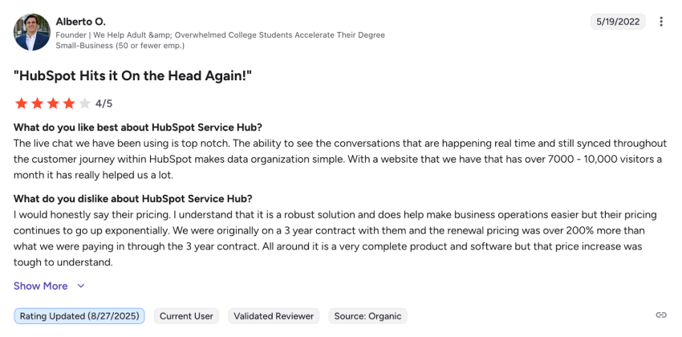Click the reviewer name Alberto O.

point(80,21)
